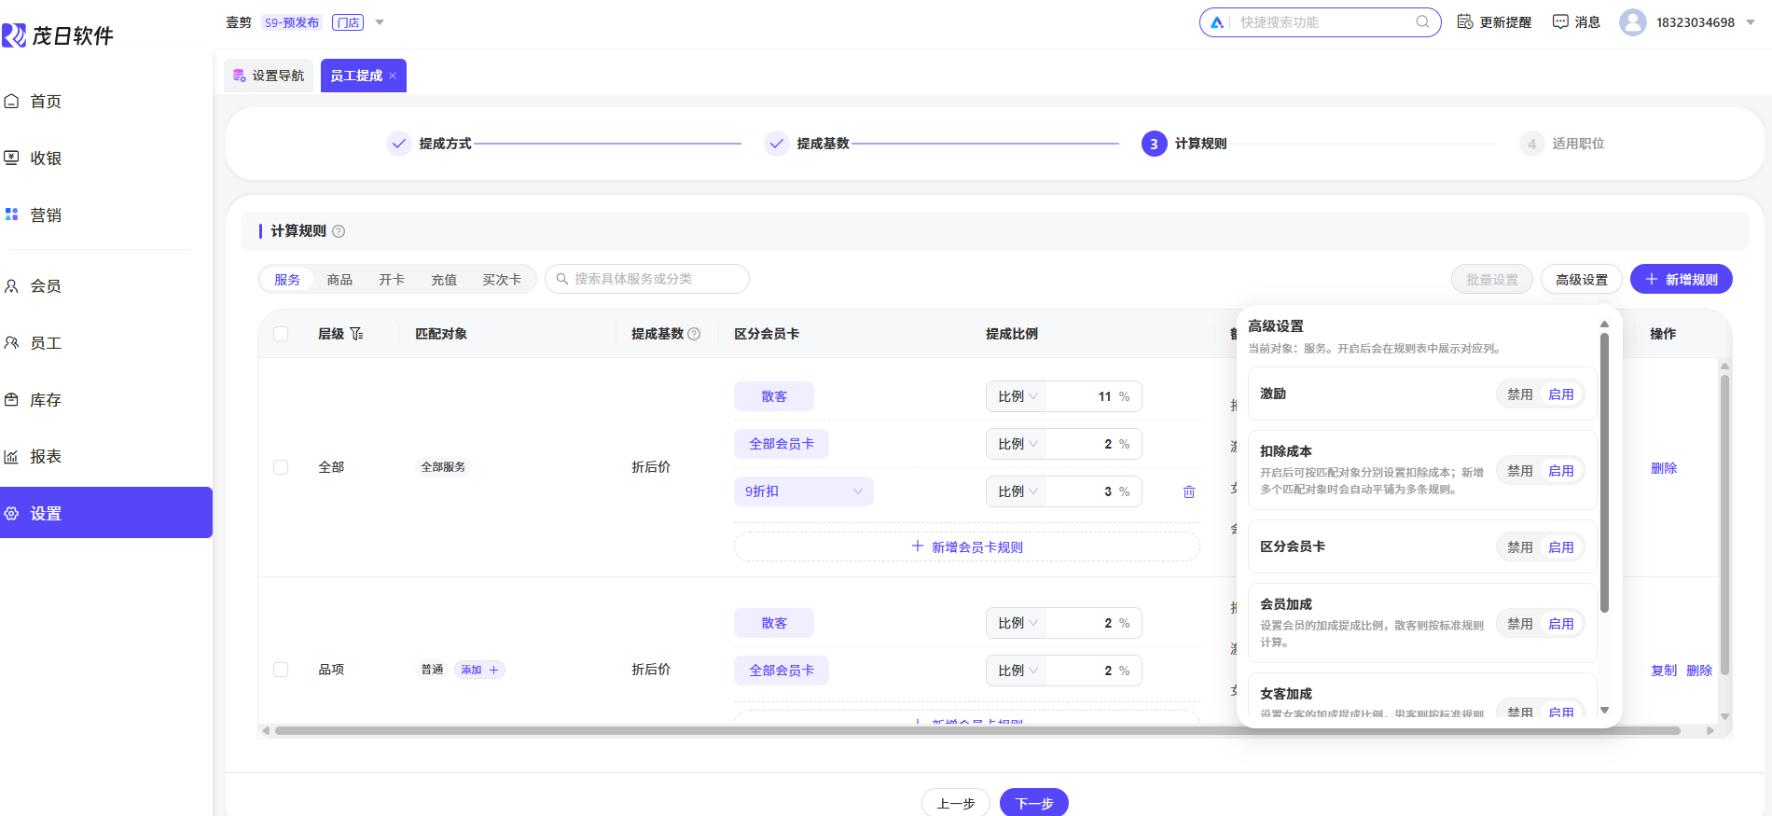Set 扣除成本 to 启用
The width and height of the screenshot is (1772, 816).
pyautogui.click(x=1561, y=471)
